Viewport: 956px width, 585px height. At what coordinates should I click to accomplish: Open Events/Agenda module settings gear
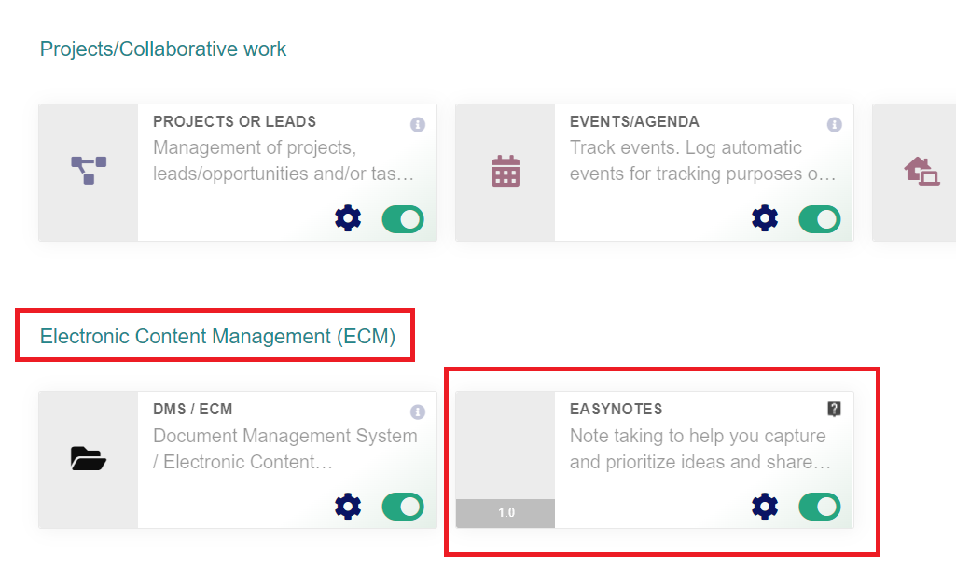765,218
